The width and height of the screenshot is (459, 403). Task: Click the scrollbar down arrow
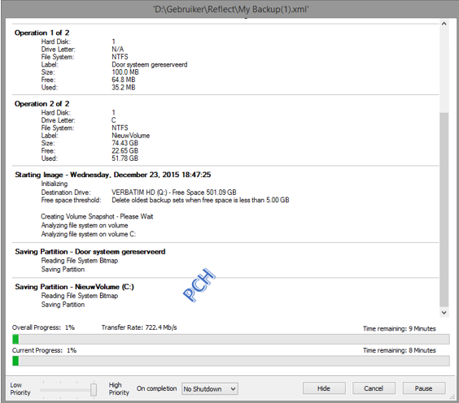point(444,313)
